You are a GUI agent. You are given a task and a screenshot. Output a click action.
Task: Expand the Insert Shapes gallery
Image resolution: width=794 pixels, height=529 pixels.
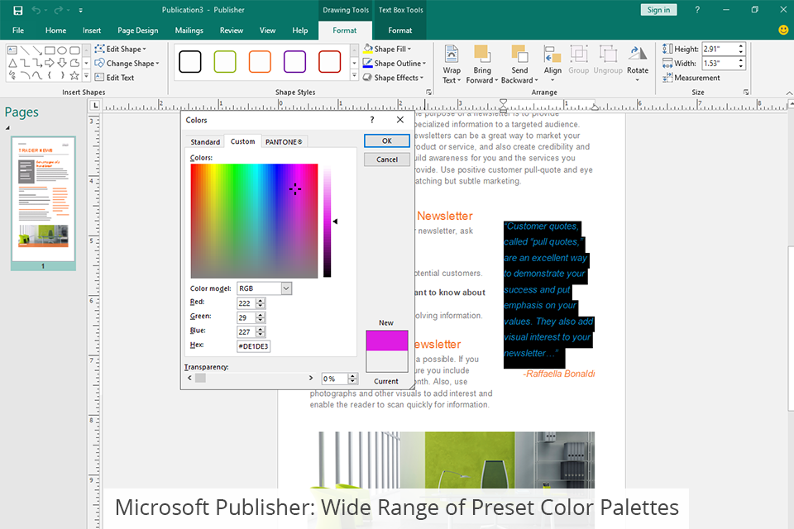(86, 76)
